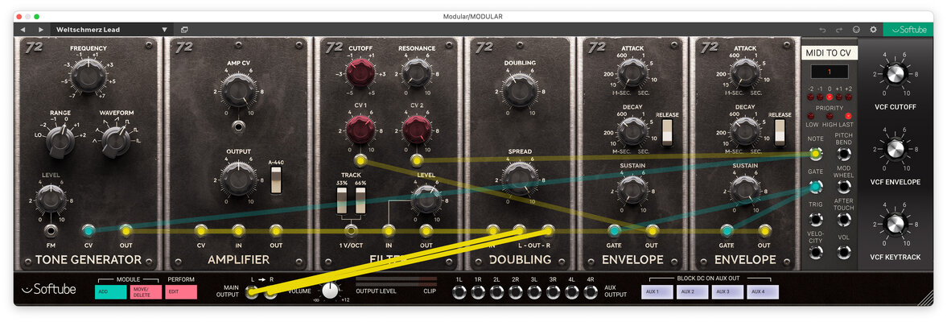Viewport: 947px width, 322px height.
Task: Open settings gear icon
Action: click(x=873, y=30)
